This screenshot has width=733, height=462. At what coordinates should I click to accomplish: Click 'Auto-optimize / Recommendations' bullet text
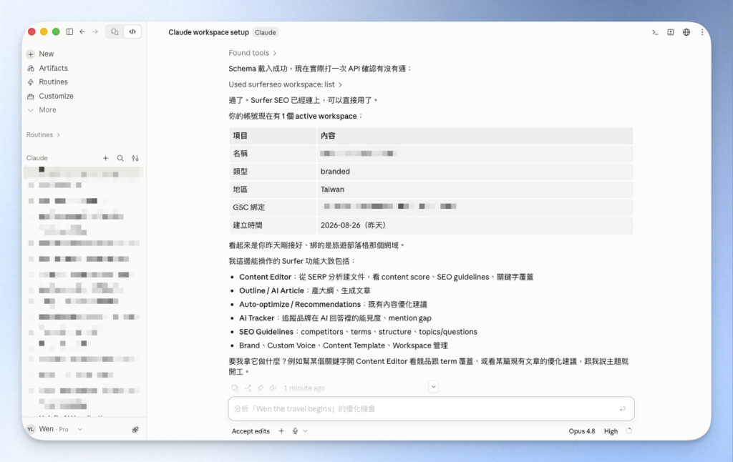300,305
